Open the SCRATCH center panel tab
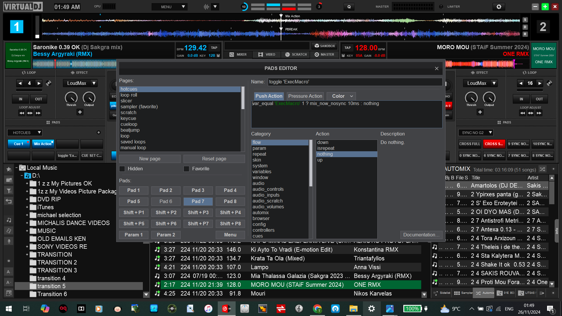Viewport: 562px width, 316px height. (296, 54)
